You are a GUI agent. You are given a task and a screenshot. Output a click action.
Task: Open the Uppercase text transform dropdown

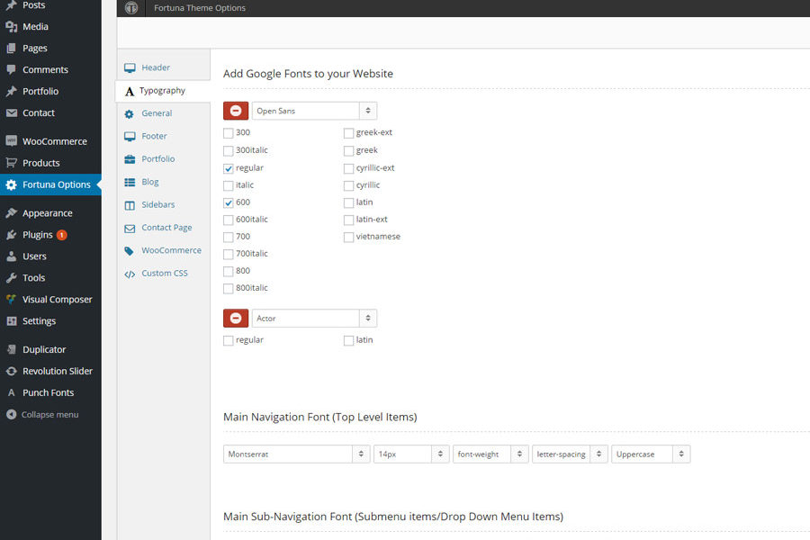[651, 454]
